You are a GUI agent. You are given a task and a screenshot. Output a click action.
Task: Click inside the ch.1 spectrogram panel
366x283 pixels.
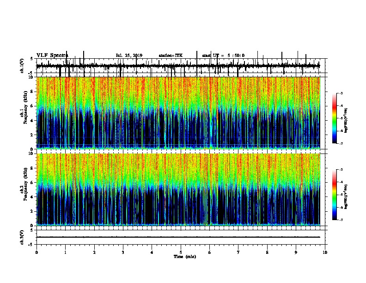click(x=178, y=113)
